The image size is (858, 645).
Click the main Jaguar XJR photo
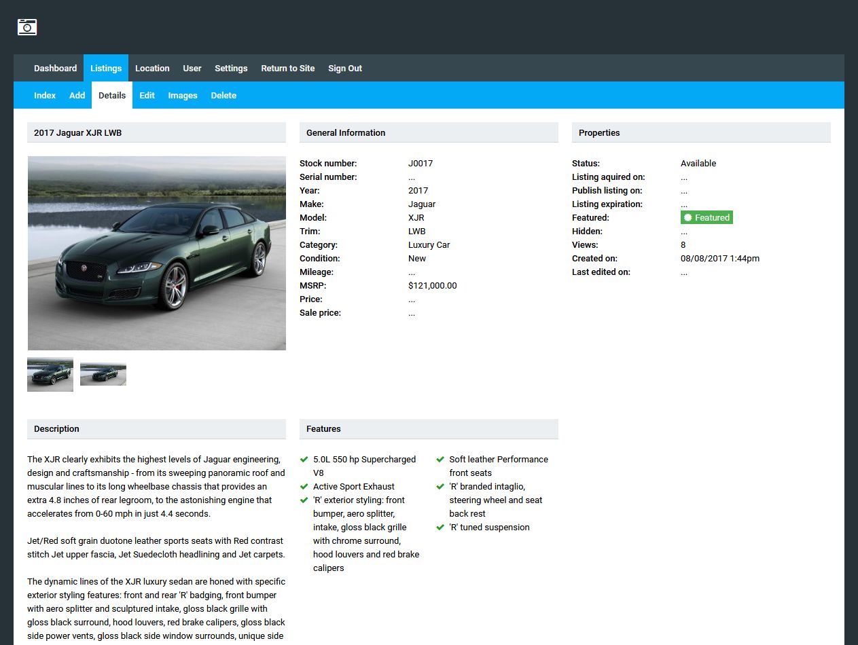point(157,253)
